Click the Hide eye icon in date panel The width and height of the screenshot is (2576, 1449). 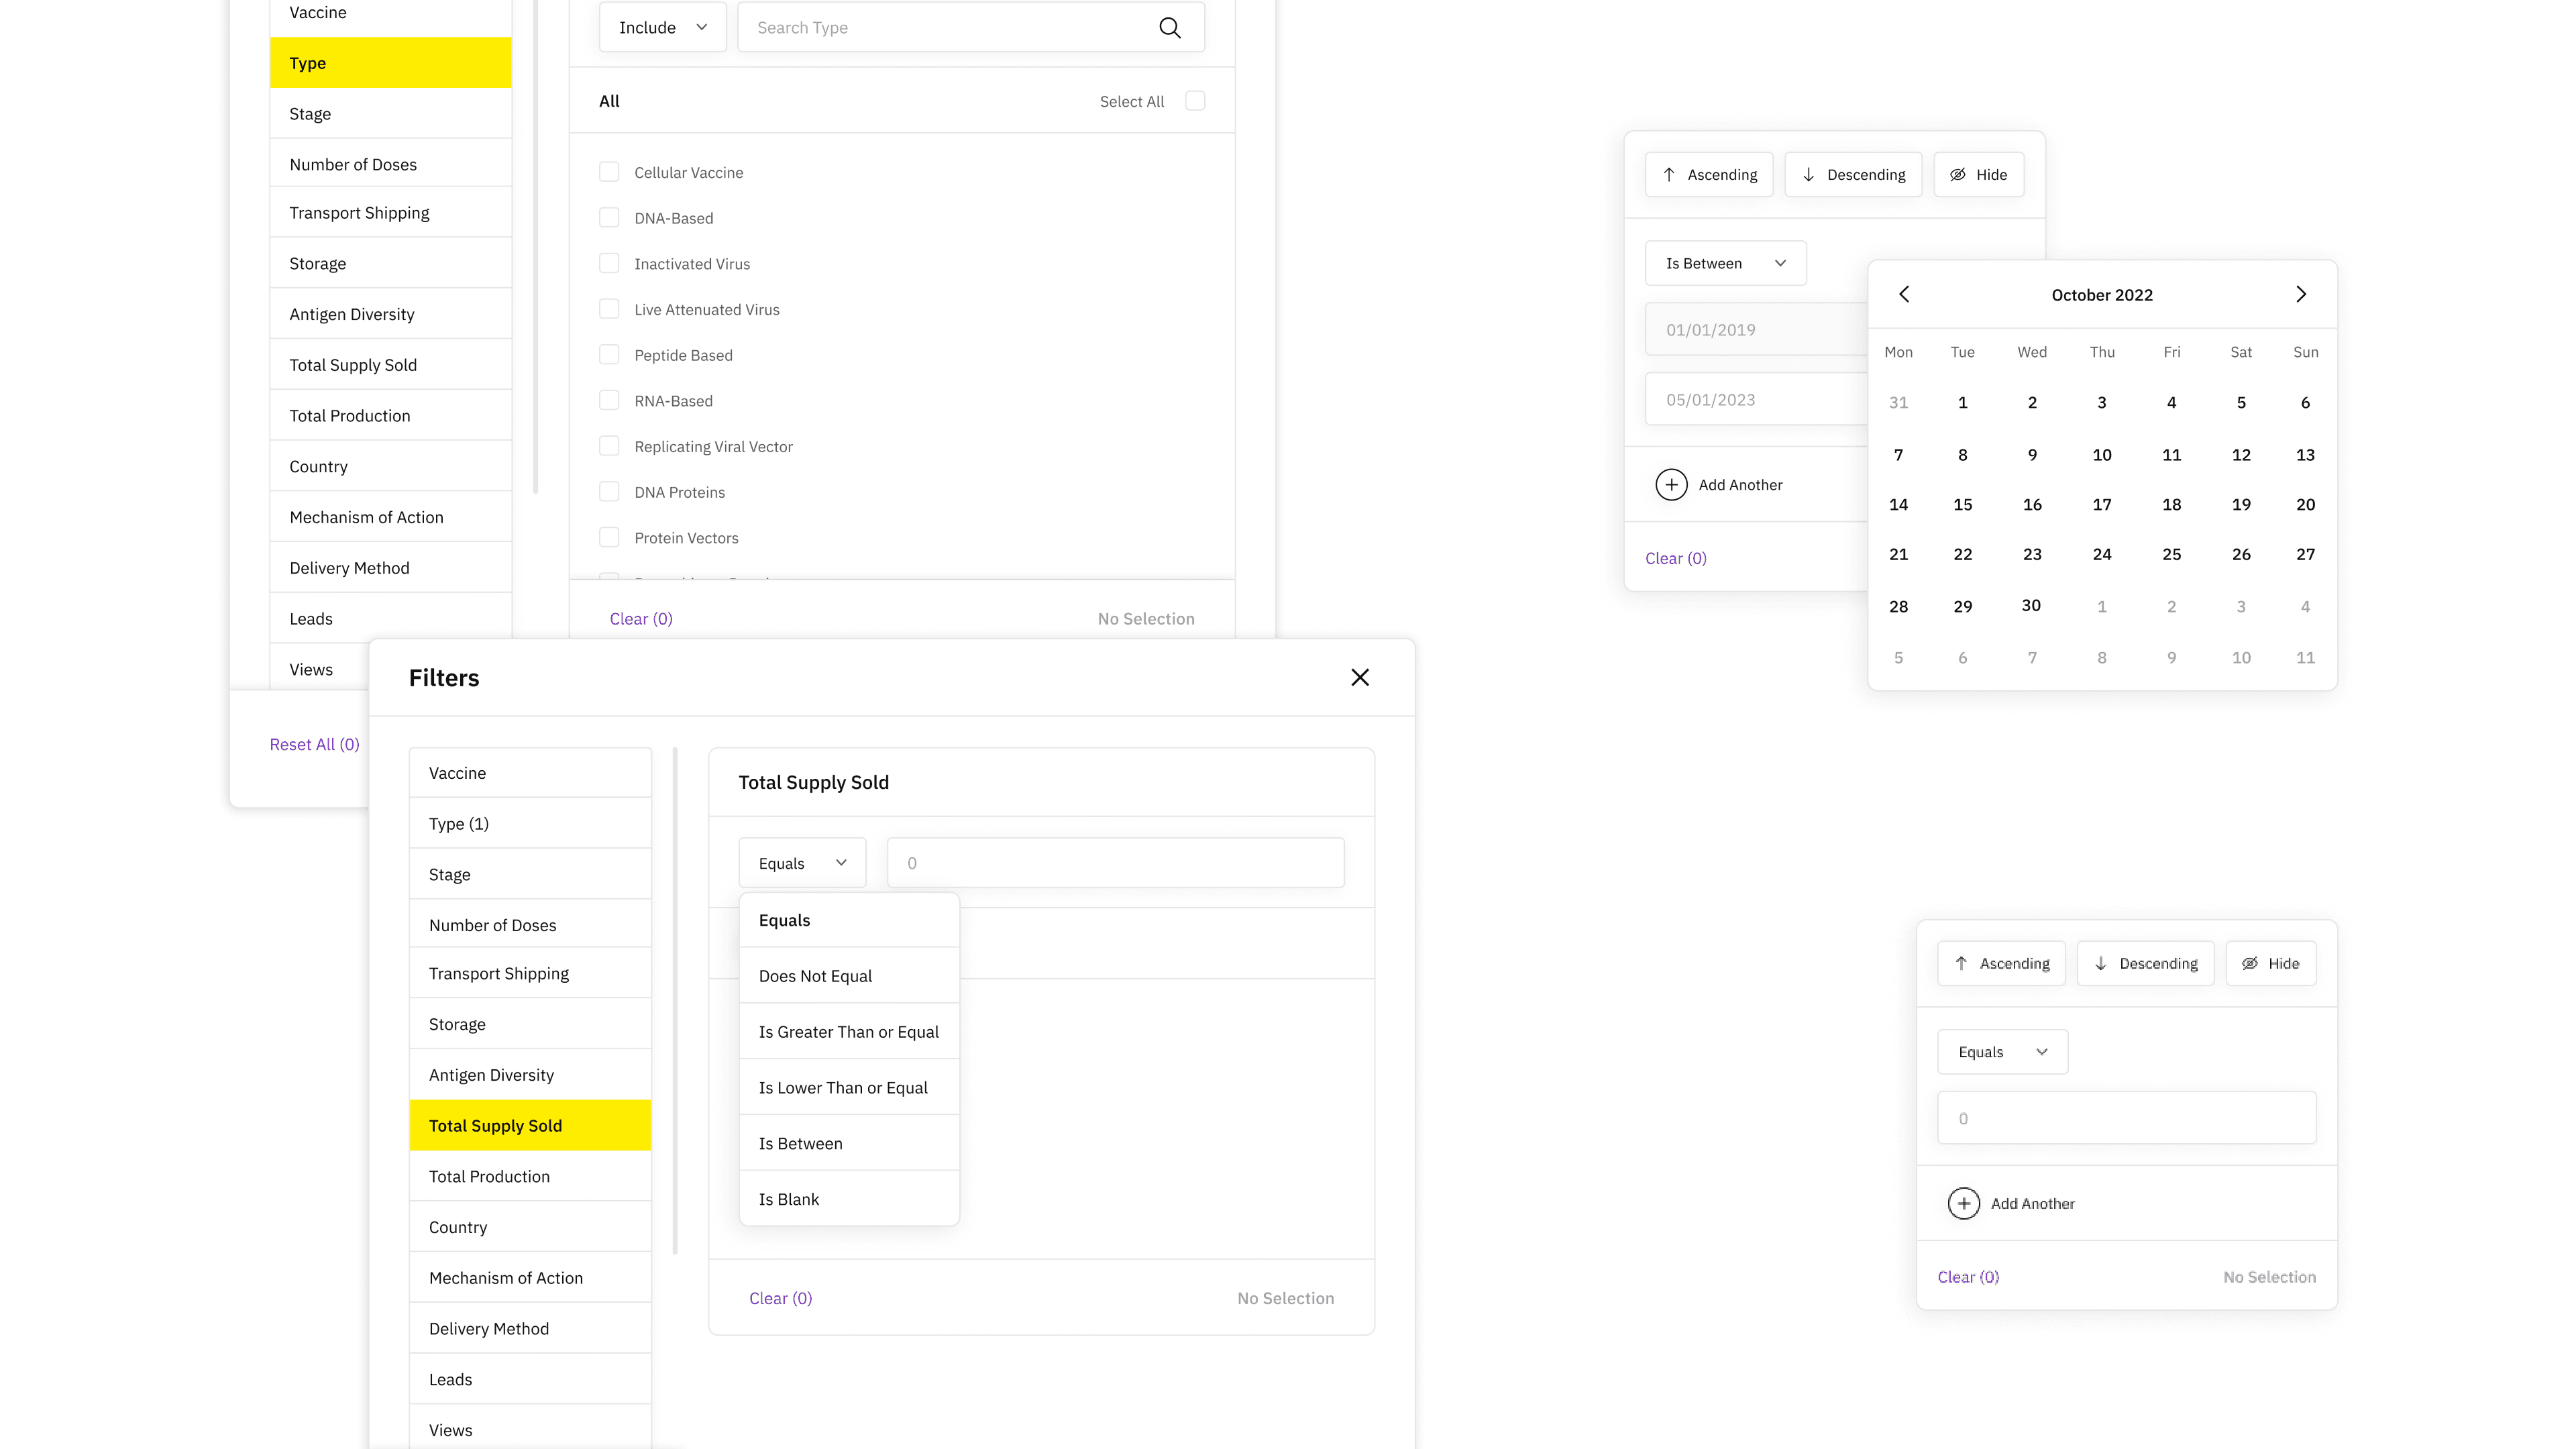[x=1957, y=175]
